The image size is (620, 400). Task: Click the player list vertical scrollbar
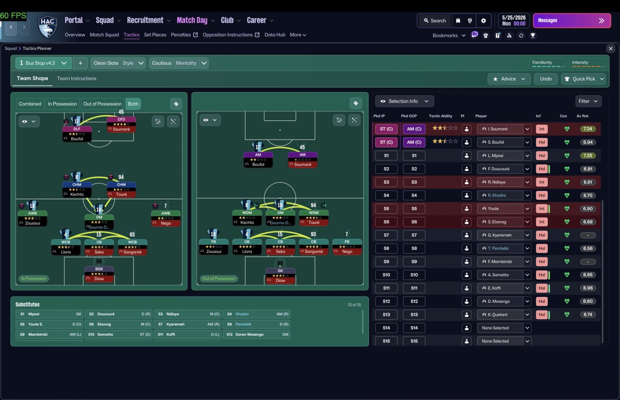603,271
